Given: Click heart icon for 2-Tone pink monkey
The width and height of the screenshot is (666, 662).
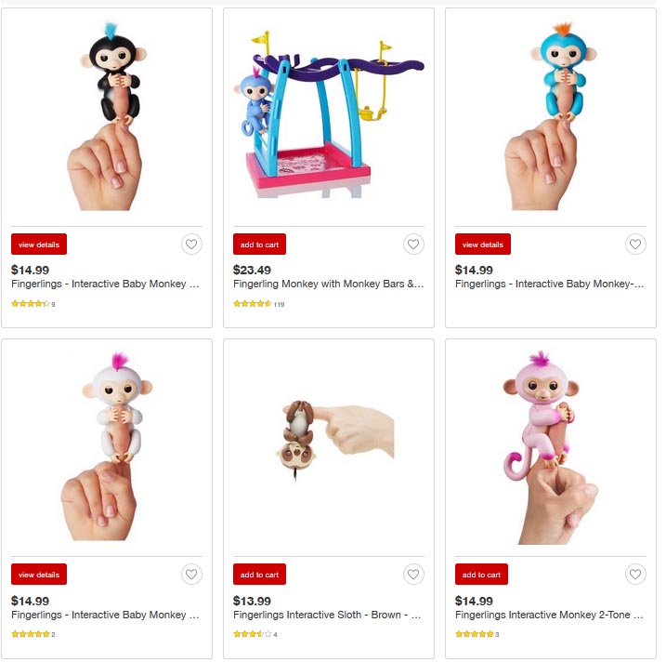Looking at the screenshot, I should [x=635, y=575].
